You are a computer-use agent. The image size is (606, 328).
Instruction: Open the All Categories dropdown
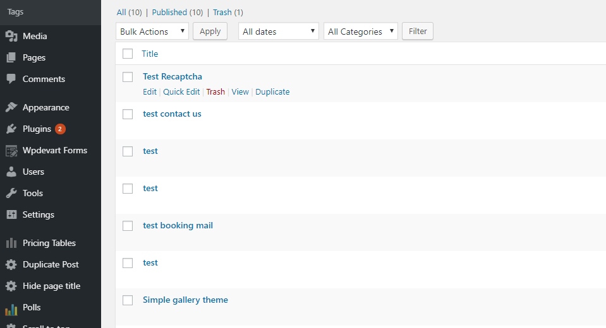(x=360, y=32)
